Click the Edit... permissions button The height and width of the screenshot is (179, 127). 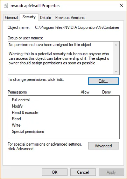tap(104, 81)
